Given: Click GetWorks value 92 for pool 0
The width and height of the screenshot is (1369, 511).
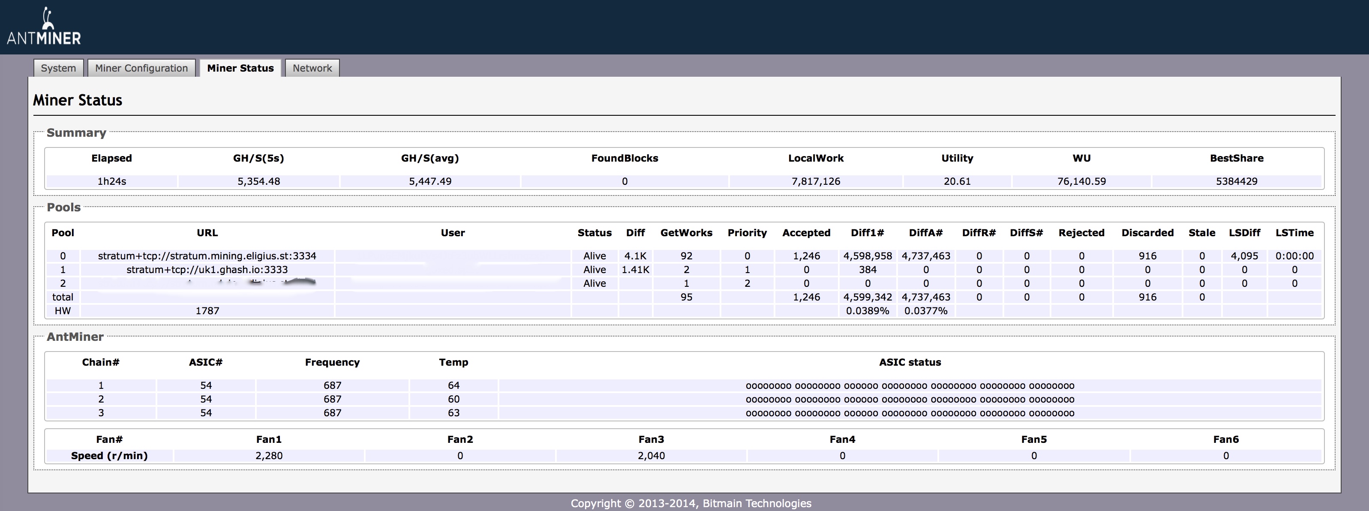Looking at the screenshot, I should coord(686,256).
